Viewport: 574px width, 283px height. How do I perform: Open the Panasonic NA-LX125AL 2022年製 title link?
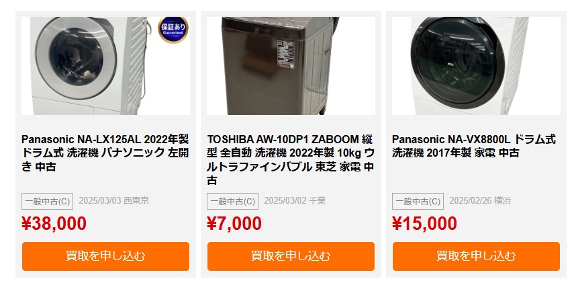tap(105, 153)
